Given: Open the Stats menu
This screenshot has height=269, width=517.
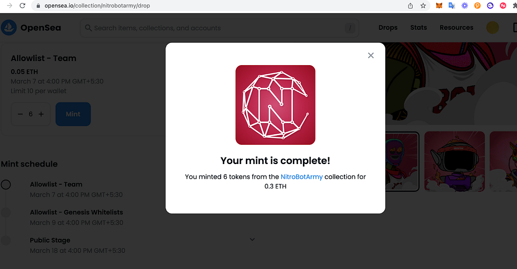Looking at the screenshot, I should click(419, 28).
